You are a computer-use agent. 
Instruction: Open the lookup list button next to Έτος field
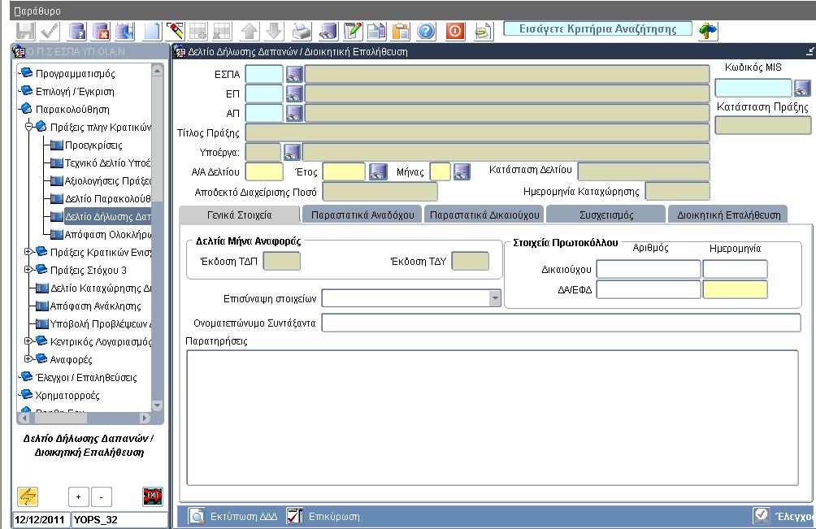pos(378,171)
